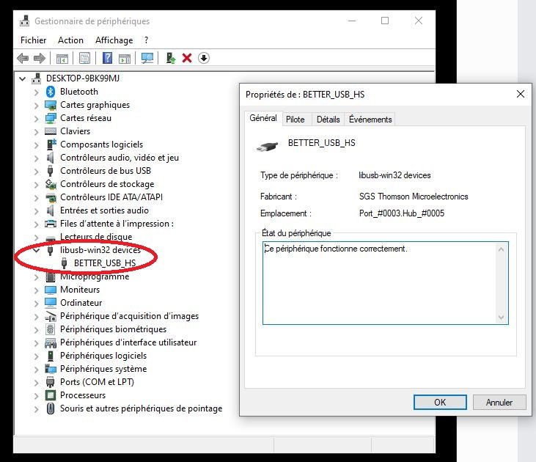Collapse the libusb-win32 devices category
The width and height of the screenshot is (536, 462).
36,250
